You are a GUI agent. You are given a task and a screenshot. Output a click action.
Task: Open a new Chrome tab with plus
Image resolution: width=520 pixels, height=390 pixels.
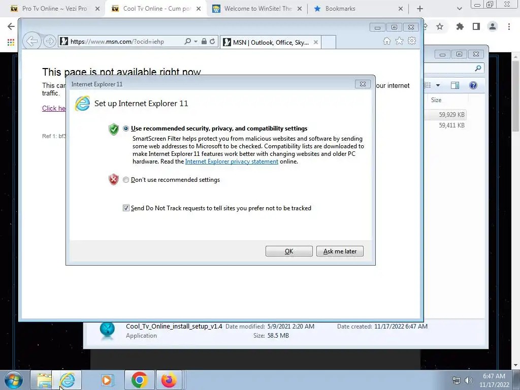click(x=420, y=9)
